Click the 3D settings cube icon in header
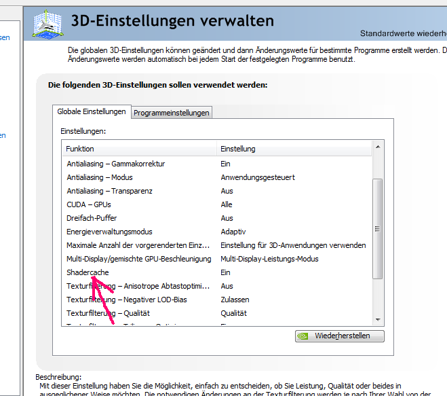447x396 pixels. click(x=47, y=24)
